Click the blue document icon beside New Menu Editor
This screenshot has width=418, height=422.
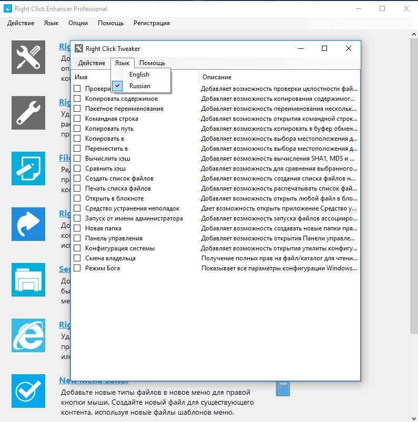click(283, 388)
